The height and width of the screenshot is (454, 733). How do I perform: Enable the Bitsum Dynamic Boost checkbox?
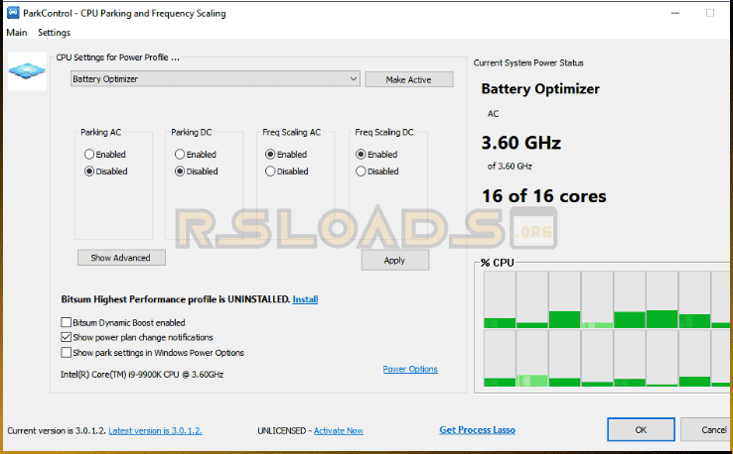(x=67, y=323)
